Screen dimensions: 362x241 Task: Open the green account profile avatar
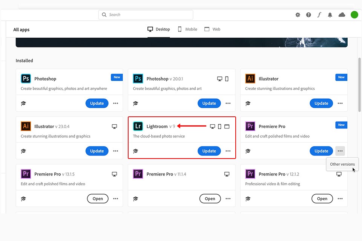[x=354, y=15]
